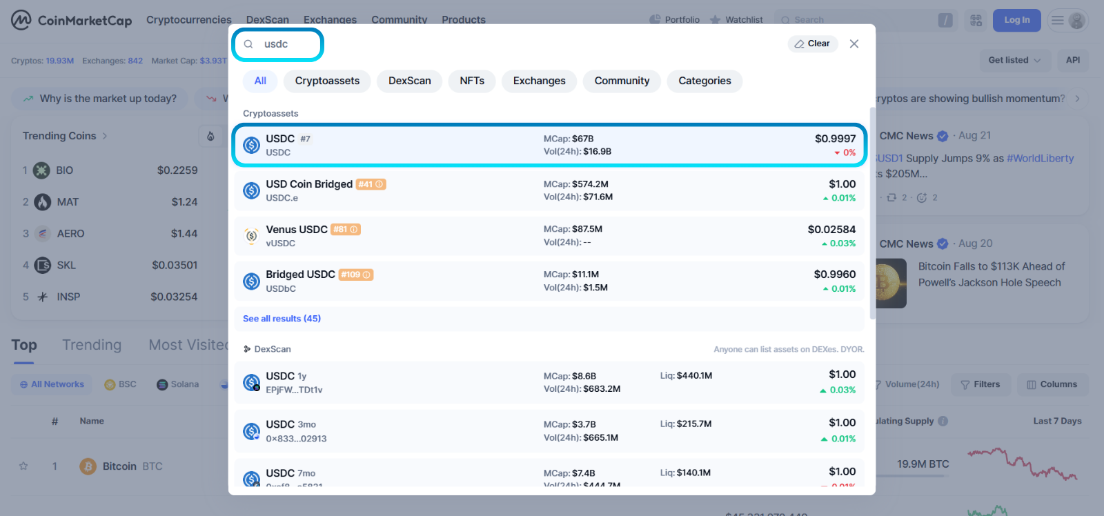This screenshot has width=1104, height=516.
Task: Open Venus USDC result
Action: coord(549,236)
